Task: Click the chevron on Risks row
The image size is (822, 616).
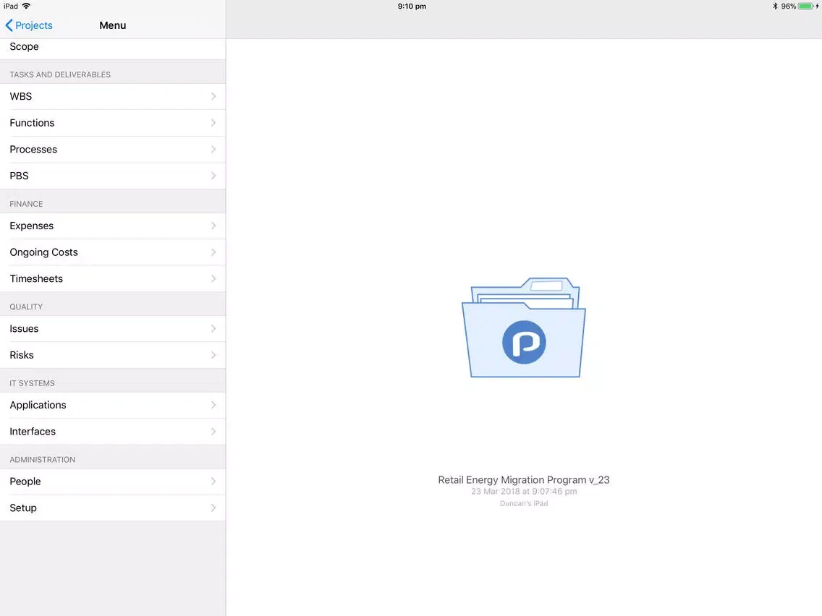Action: point(213,355)
